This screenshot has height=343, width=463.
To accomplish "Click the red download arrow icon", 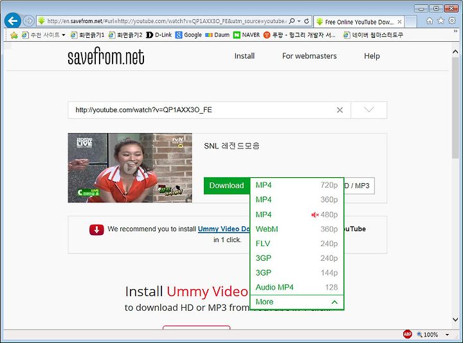I will 96,229.
